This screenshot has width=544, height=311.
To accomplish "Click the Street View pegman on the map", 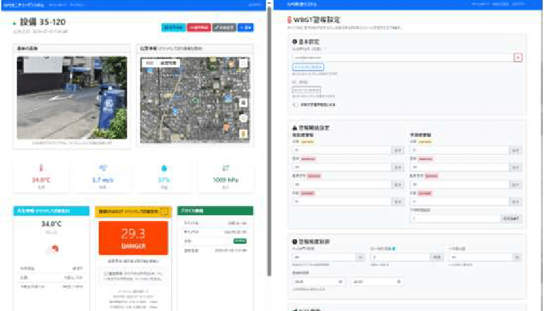I will coord(244,133).
